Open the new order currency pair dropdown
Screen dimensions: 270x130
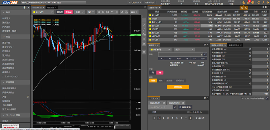160,50
